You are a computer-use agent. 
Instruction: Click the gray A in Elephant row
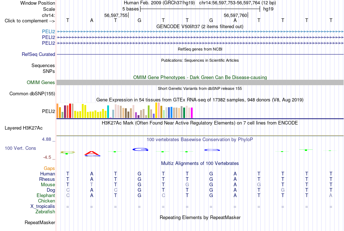pyautogui.click(x=331, y=195)
